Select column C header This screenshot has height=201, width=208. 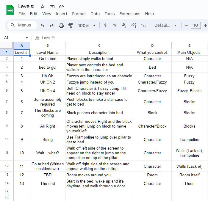pos(99,45)
